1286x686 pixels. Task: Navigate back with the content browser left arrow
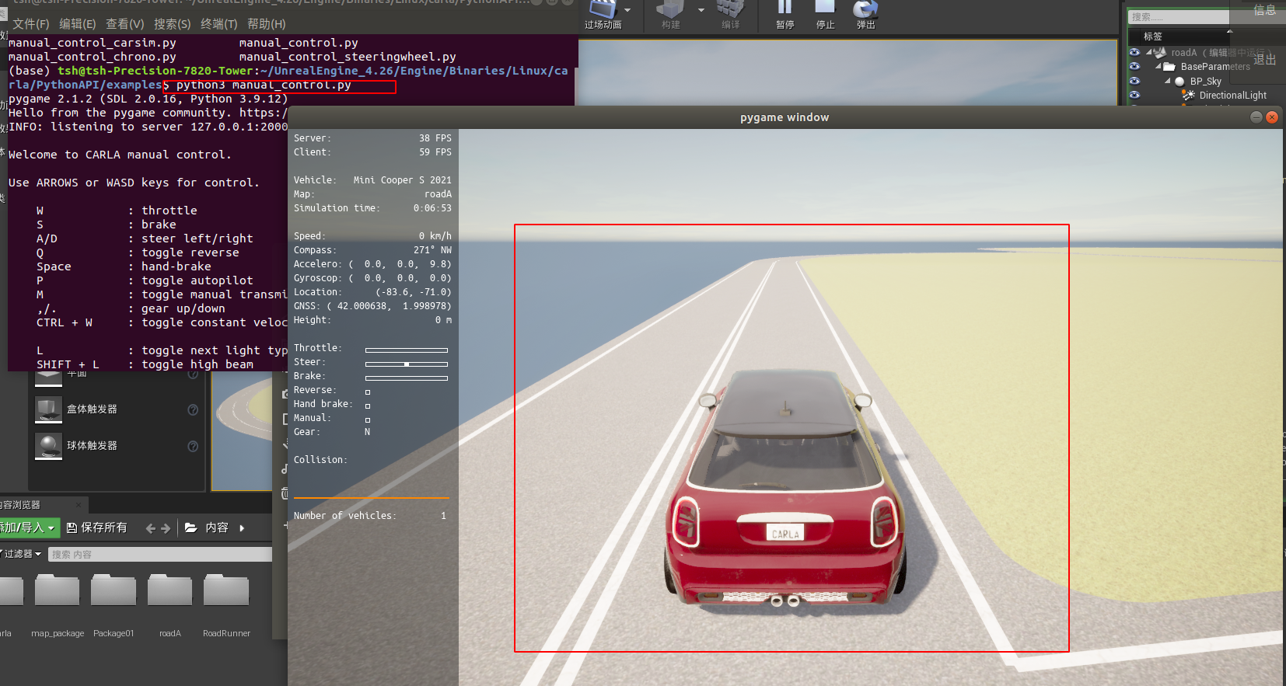[151, 528]
